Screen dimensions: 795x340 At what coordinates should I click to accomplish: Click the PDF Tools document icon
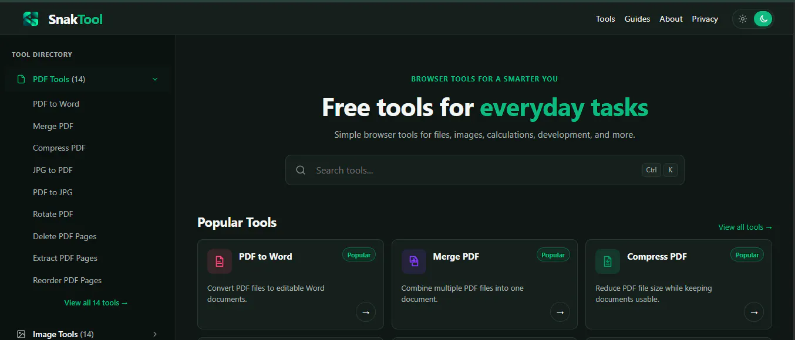click(21, 79)
